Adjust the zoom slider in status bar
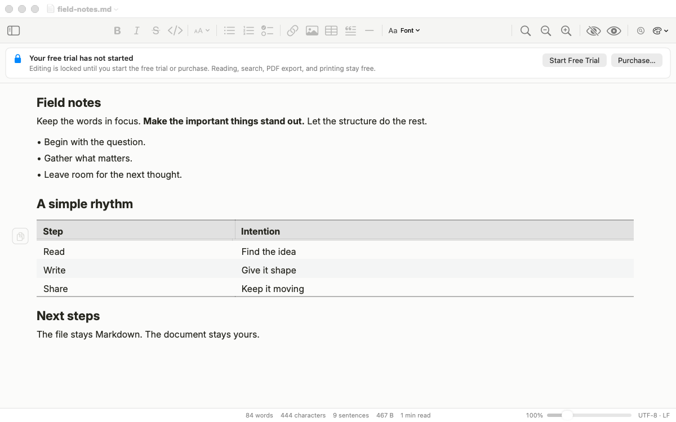676x422 pixels. (589, 415)
